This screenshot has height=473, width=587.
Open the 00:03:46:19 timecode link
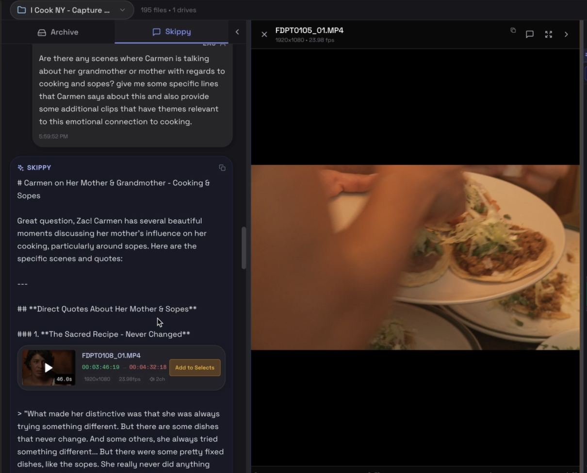pyautogui.click(x=100, y=368)
